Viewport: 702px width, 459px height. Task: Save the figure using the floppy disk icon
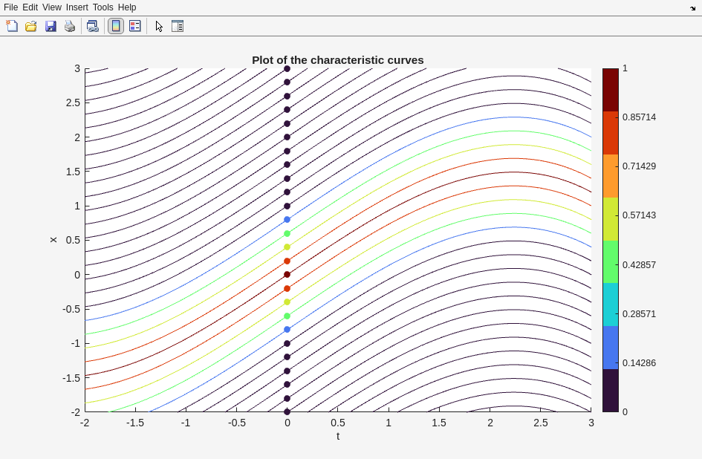coord(51,26)
